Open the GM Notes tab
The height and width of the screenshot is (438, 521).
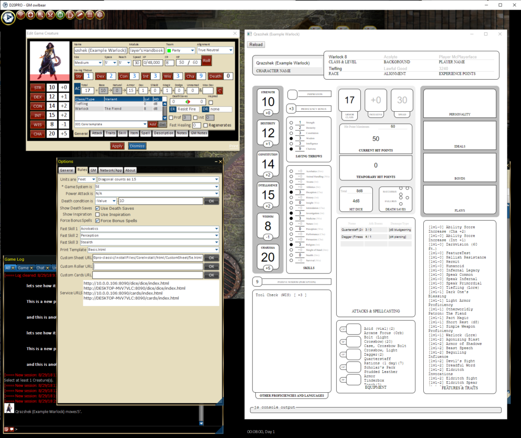tap(199, 133)
